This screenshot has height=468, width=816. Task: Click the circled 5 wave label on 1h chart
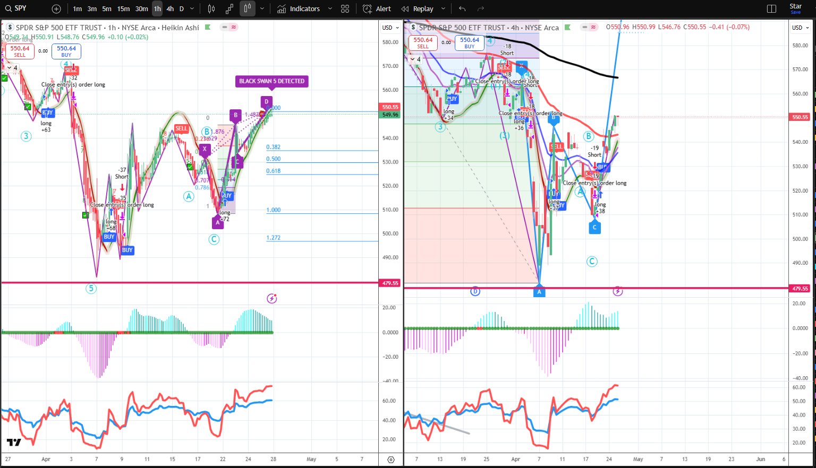tap(91, 289)
